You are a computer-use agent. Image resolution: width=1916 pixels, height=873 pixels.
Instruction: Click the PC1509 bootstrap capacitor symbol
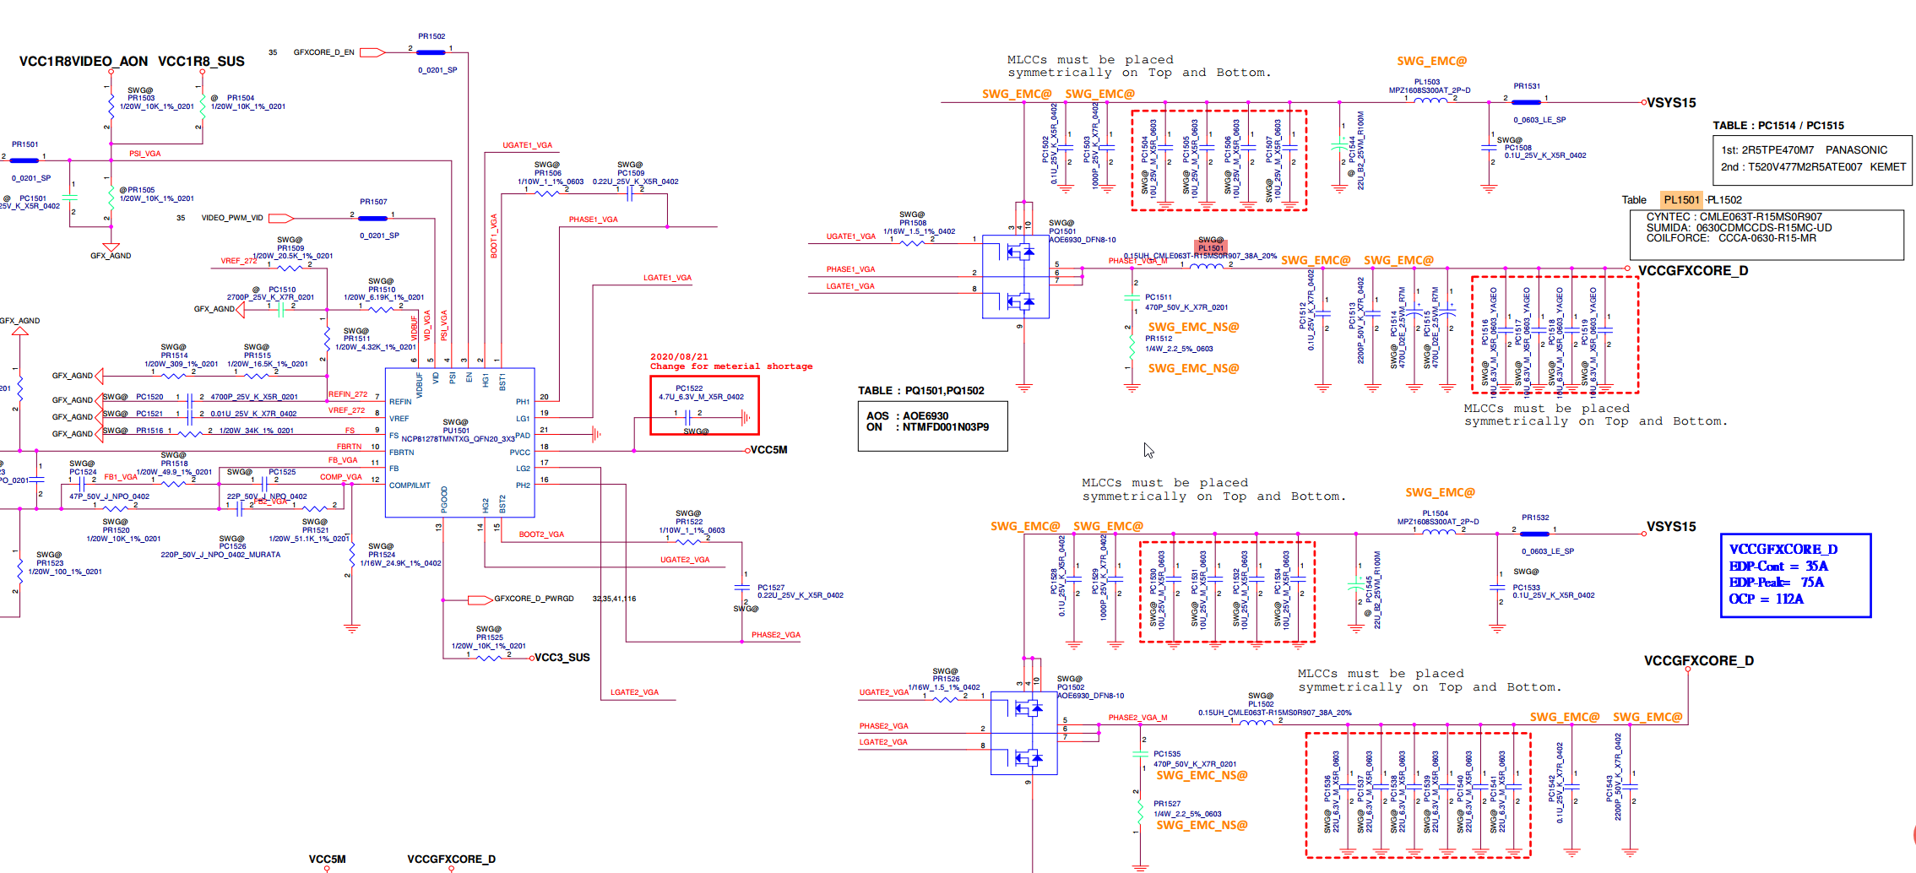[630, 193]
